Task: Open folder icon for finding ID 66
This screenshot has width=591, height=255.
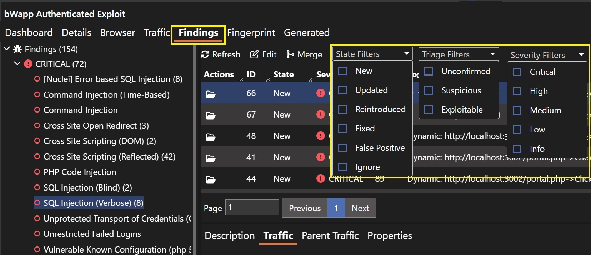Action: (211, 94)
